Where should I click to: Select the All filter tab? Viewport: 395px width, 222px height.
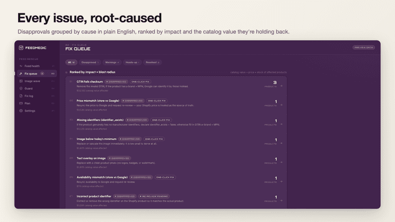[71, 62]
